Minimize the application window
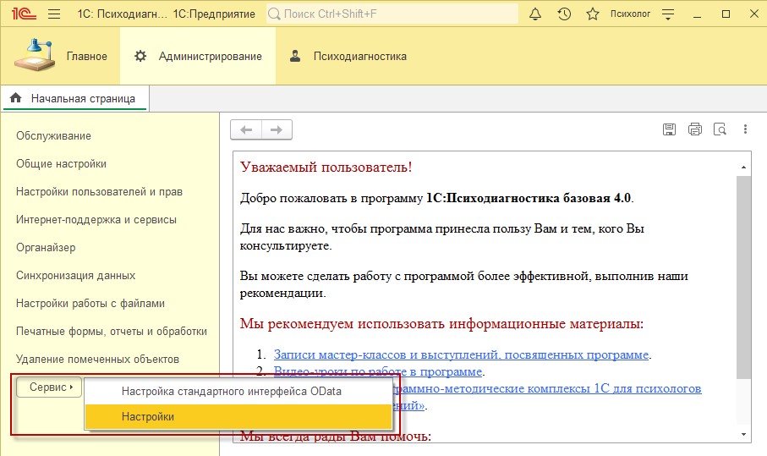767x456 pixels. [x=697, y=14]
